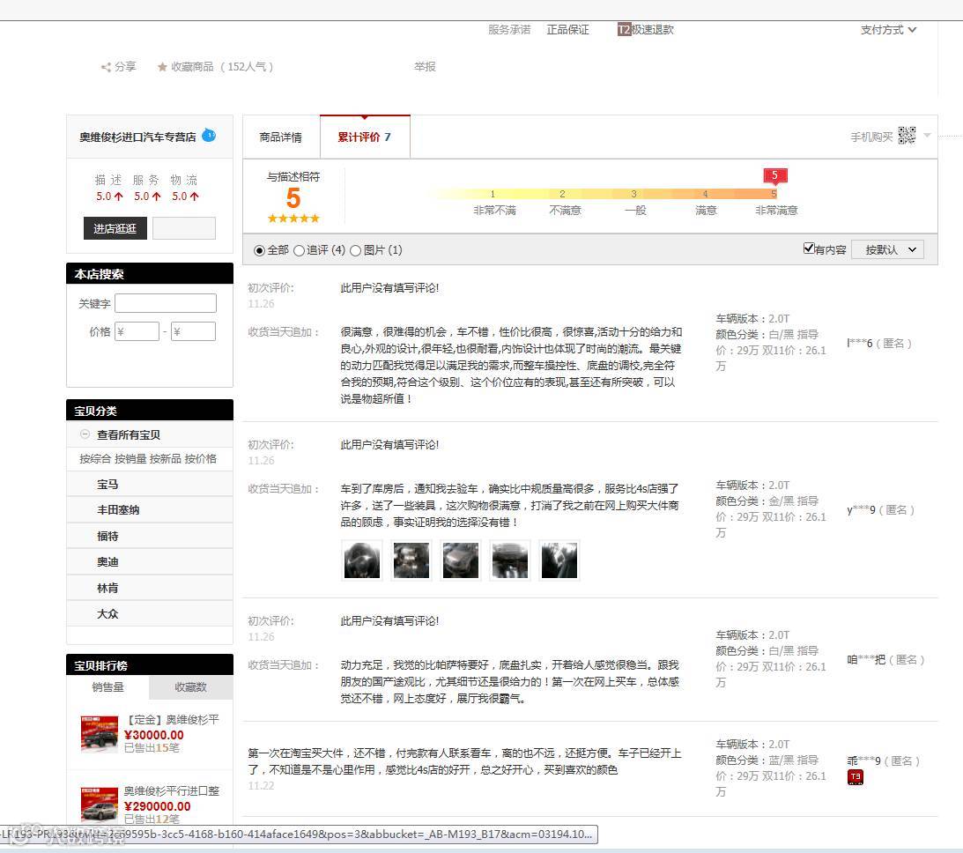Collapse the 查看所有宝贝 circle icon
This screenshot has width=963, height=853.
(x=85, y=434)
